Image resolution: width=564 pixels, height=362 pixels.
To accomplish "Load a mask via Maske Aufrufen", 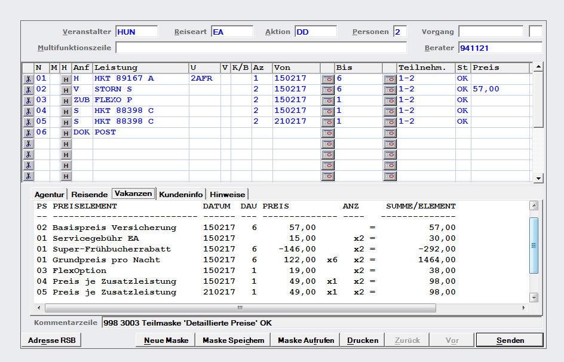I will (306, 340).
